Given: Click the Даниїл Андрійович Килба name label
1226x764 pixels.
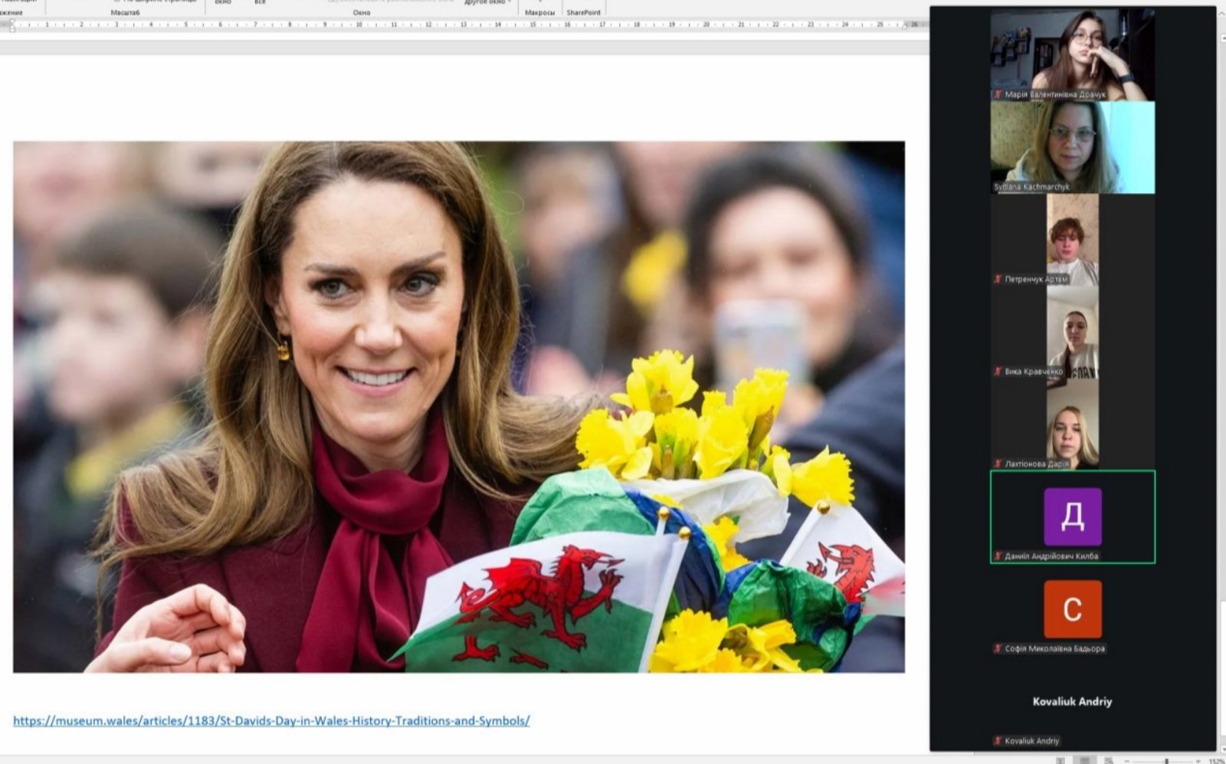Looking at the screenshot, I should (x=1051, y=556).
